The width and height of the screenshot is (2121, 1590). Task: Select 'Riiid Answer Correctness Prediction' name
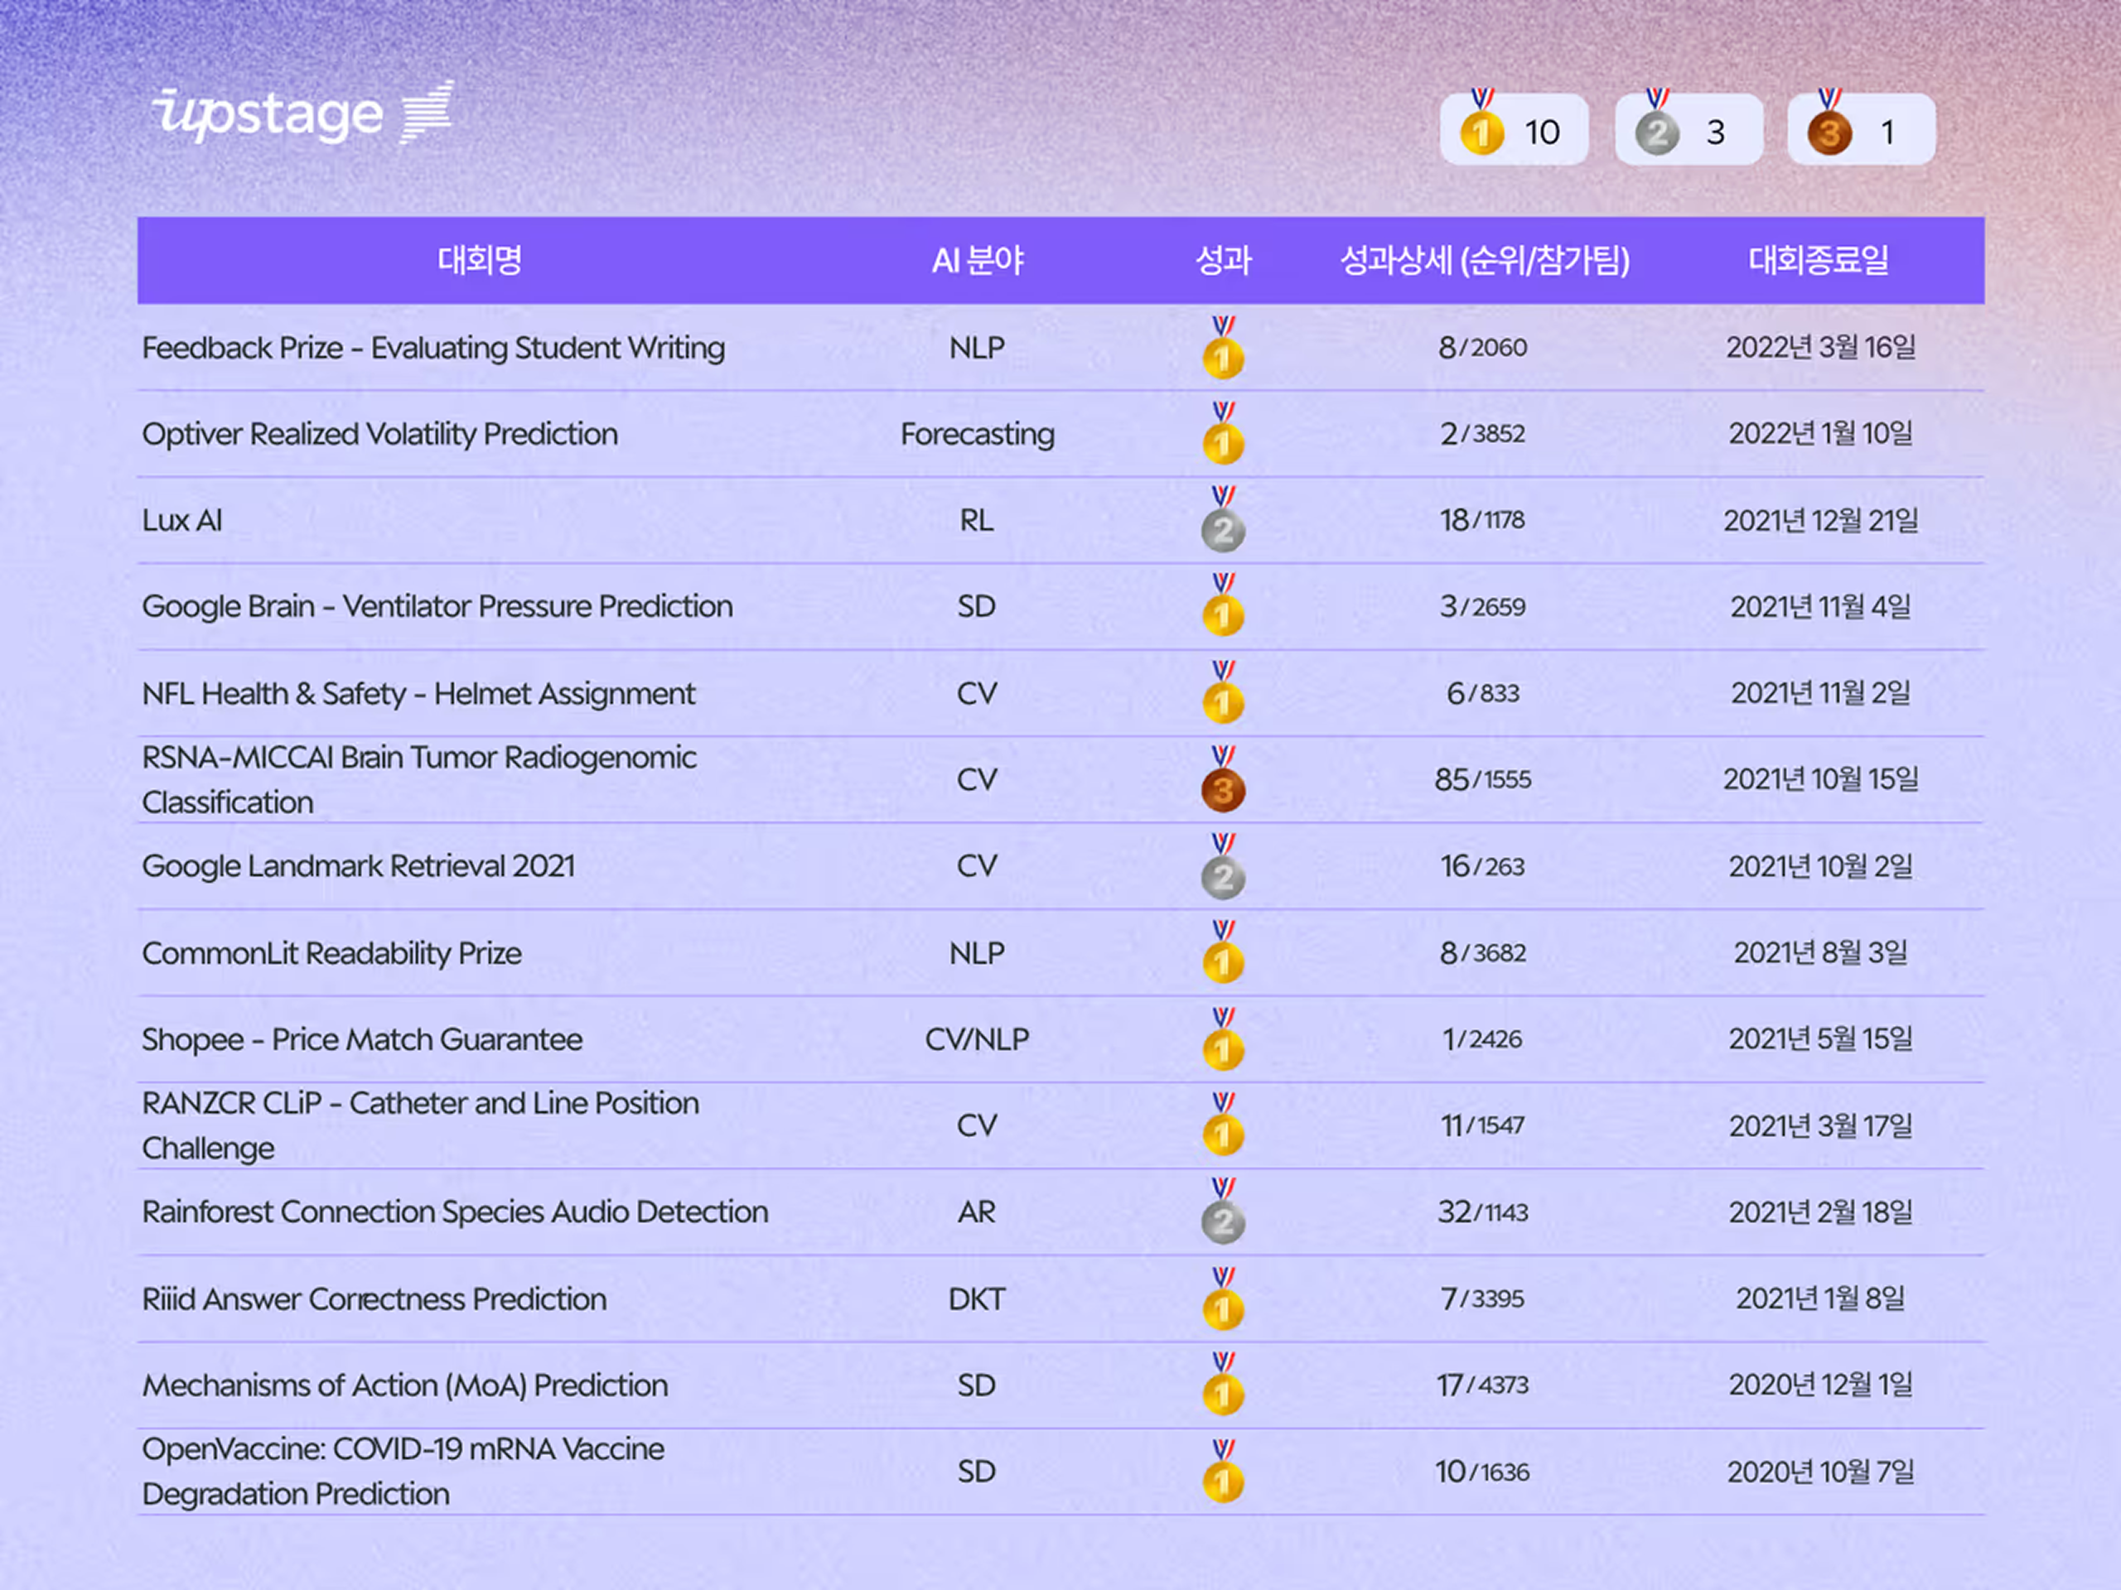pos(374,1298)
